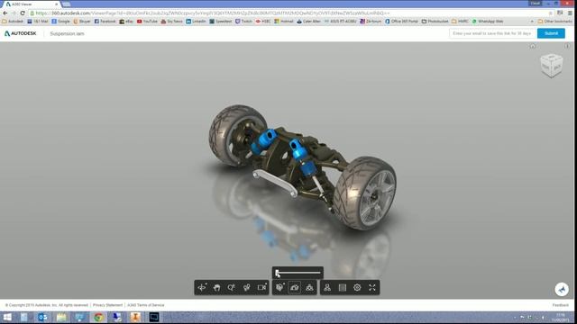This screenshot has width=577, height=324.
Task: Open the LinkedIn bookmark
Action: pos(196,22)
